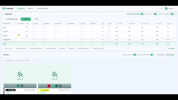The width and height of the screenshot is (178, 100).
Task: Toggle Leon's availability circle
Action: tap(18, 27)
